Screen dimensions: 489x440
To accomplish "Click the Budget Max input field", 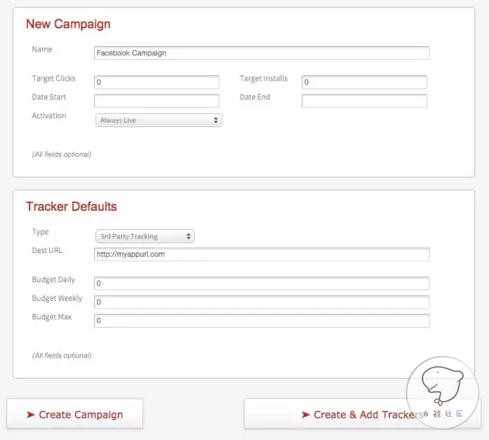I will coord(262,321).
